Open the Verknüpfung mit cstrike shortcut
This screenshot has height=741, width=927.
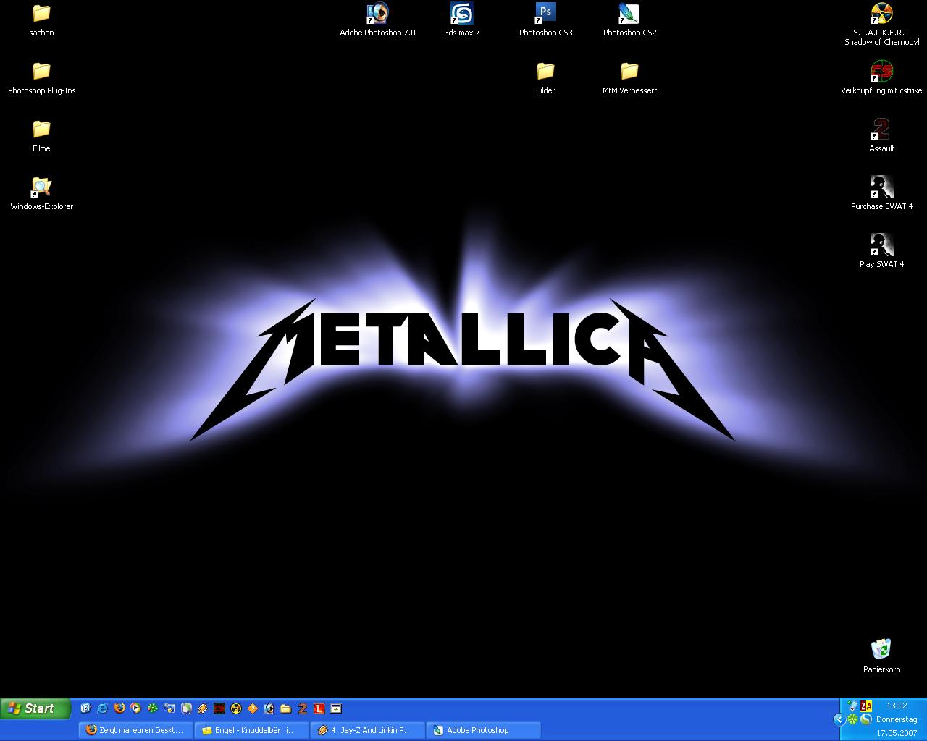pyautogui.click(x=881, y=78)
